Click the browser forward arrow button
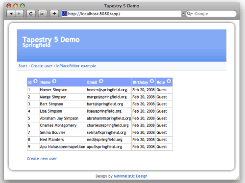 [x=20, y=14]
